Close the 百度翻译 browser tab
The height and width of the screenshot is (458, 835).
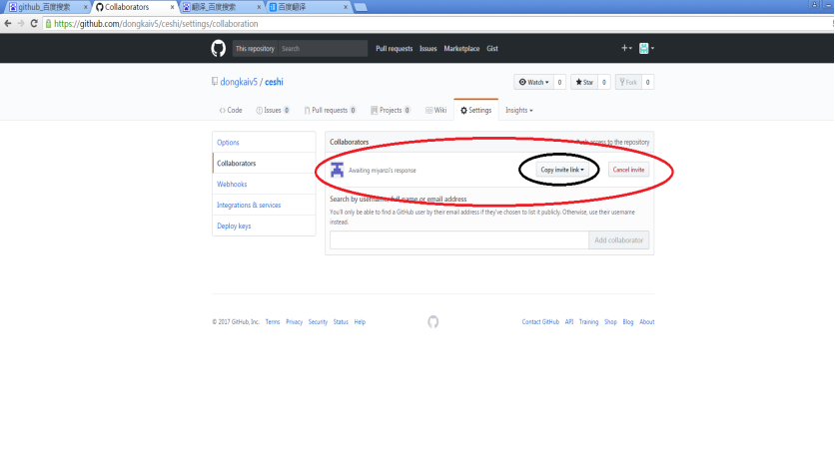[346, 7]
